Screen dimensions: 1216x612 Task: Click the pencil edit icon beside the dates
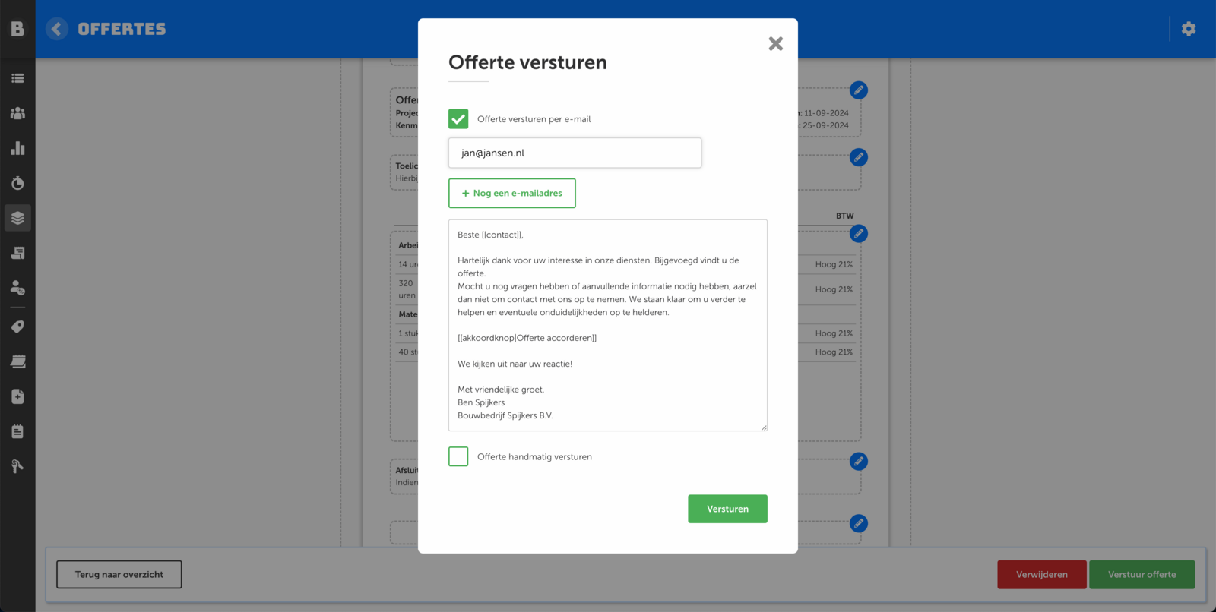859,90
